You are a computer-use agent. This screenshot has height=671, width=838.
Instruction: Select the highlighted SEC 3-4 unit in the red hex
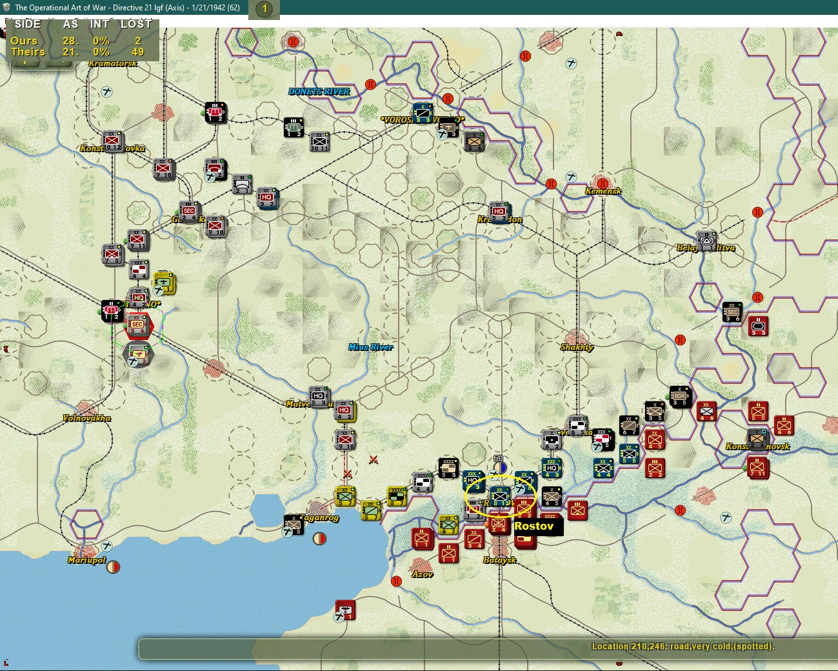click(x=137, y=325)
